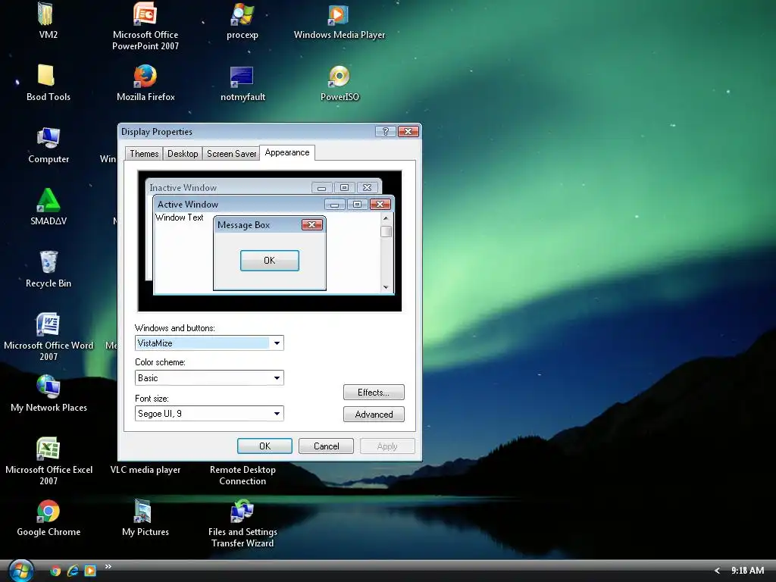This screenshot has width=776, height=582.
Task: Select the notmyfault desktop icon
Action: [242, 77]
